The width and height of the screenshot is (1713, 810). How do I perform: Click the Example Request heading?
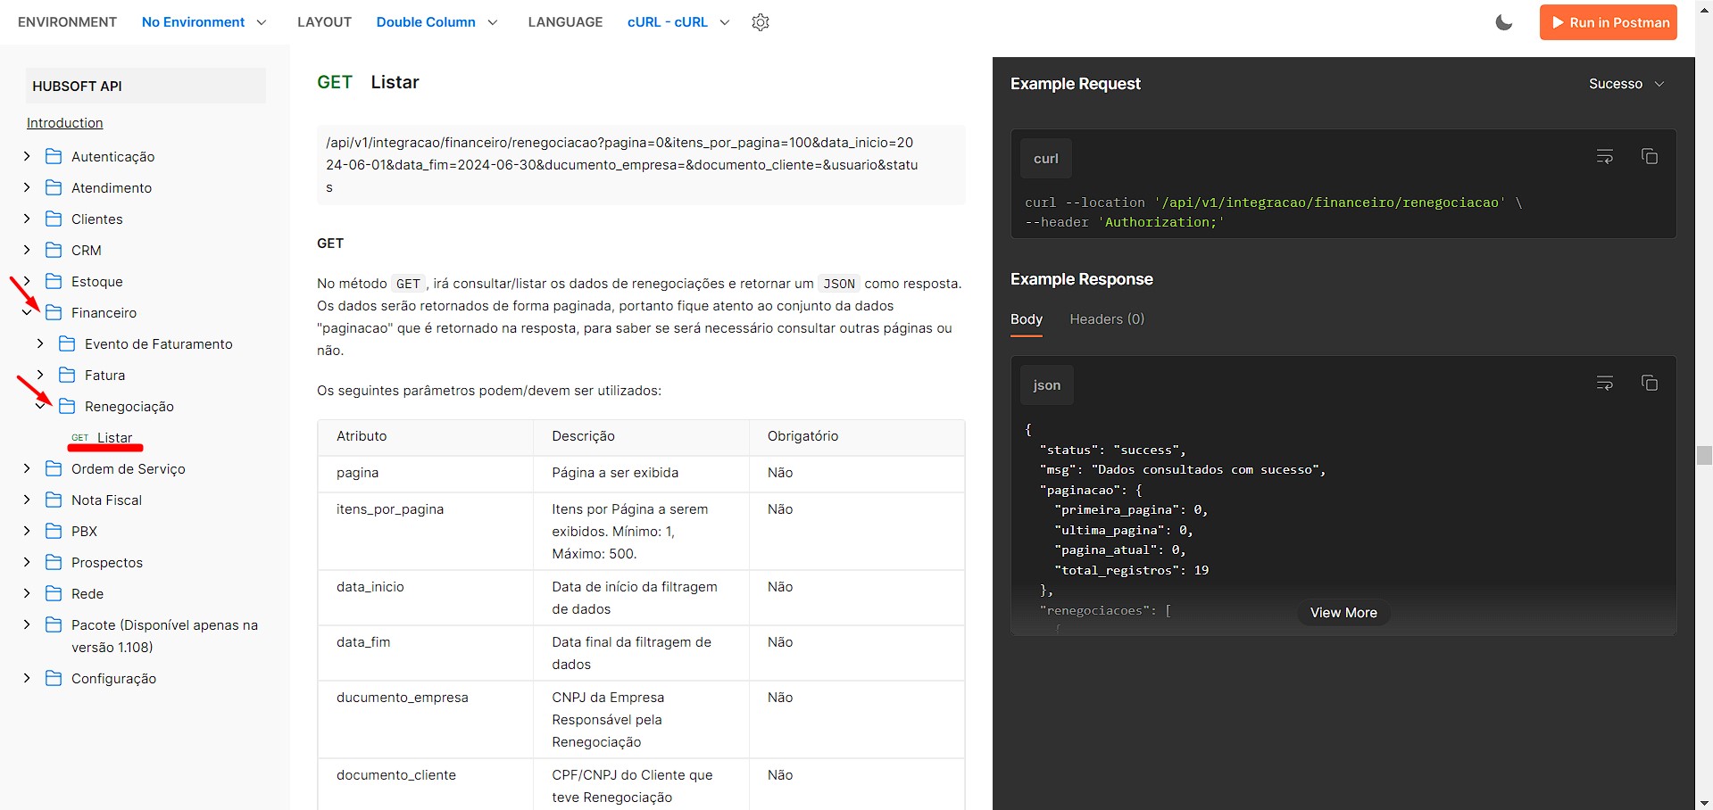1076,84
